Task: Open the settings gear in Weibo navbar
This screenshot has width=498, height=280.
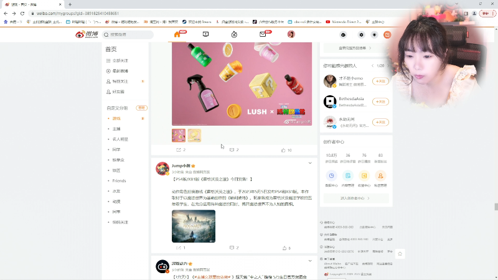Action: (361, 35)
